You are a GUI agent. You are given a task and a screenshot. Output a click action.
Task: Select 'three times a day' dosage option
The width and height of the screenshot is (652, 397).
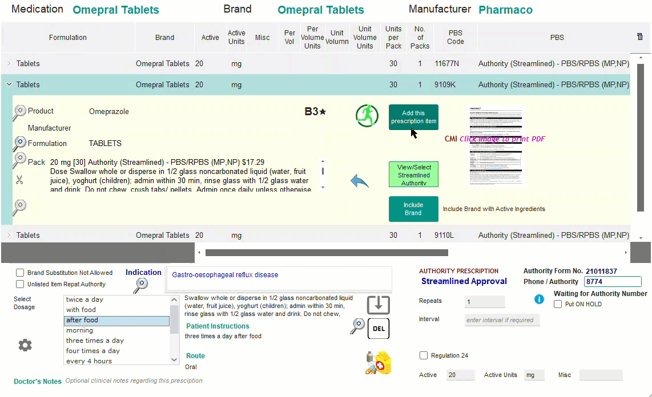point(116,341)
